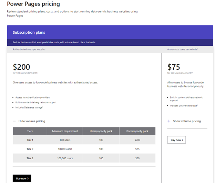Click the 'Includes Dataverse storage' bullet under $75 plan
Image resolution: width=215 pixels, height=183 pixels.
coord(184,106)
